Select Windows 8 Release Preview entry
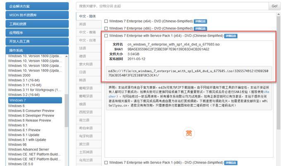 (29, 120)
